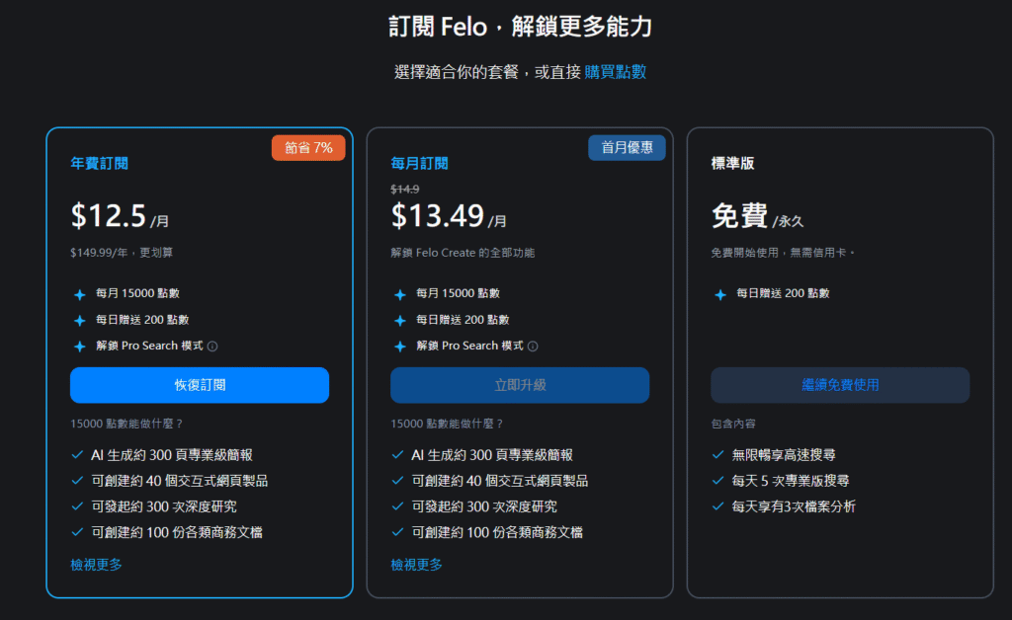Click checkmark icon beside 無限暢享高速搜尋
The image size is (1012, 620).
click(718, 455)
